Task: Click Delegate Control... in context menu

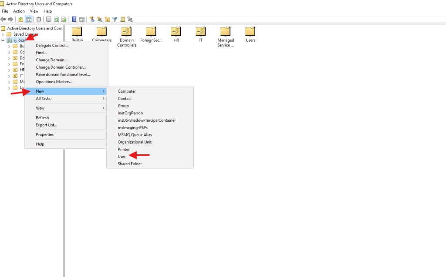Action: click(x=52, y=46)
